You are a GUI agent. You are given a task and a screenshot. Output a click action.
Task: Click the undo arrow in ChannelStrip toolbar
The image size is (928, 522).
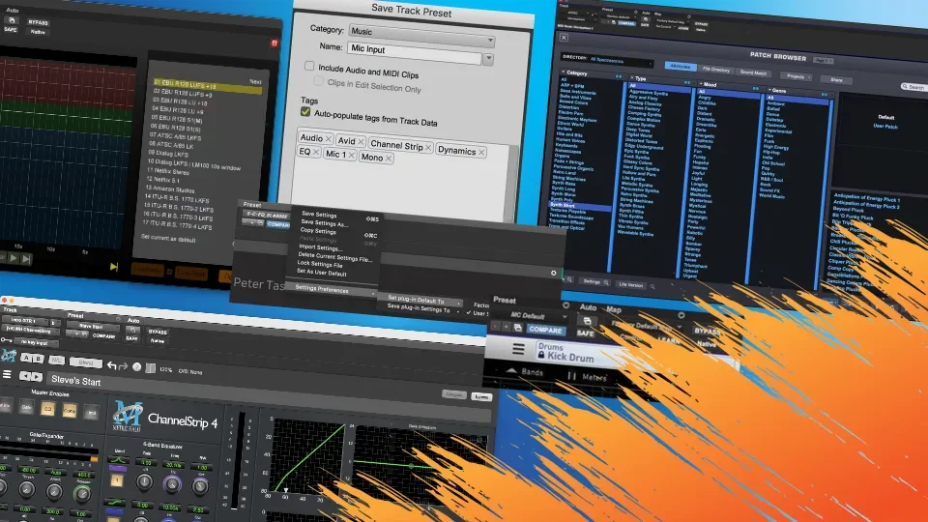(x=111, y=365)
